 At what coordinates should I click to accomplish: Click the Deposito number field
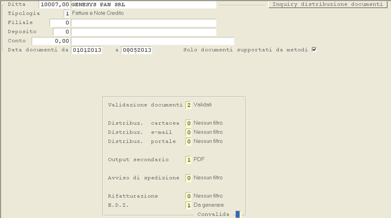[61, 32]
